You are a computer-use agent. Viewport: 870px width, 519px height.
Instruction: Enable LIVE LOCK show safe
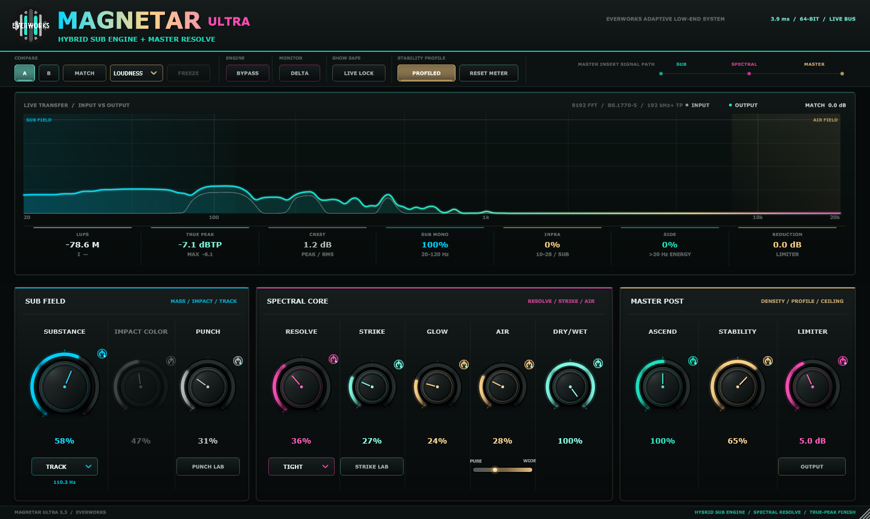tap(359, 73)
